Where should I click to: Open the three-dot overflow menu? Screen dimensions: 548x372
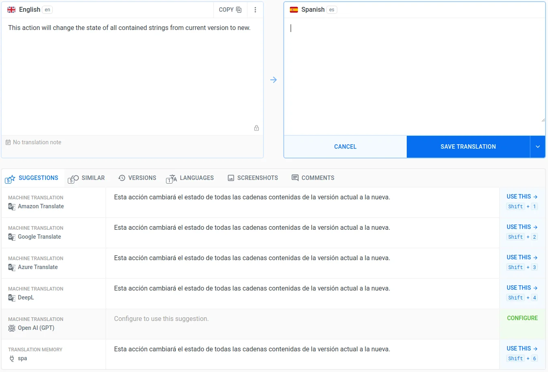(255, 9)
